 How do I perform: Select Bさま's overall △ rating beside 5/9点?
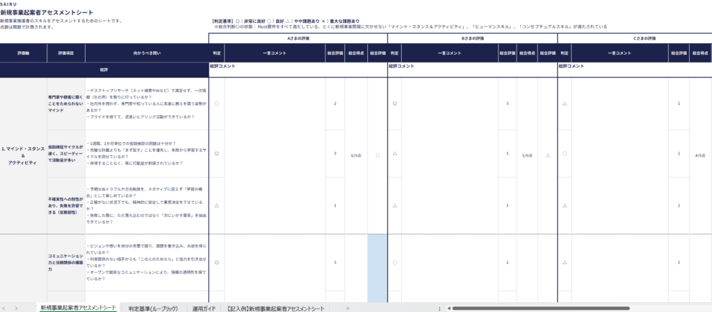coord(548,155)
